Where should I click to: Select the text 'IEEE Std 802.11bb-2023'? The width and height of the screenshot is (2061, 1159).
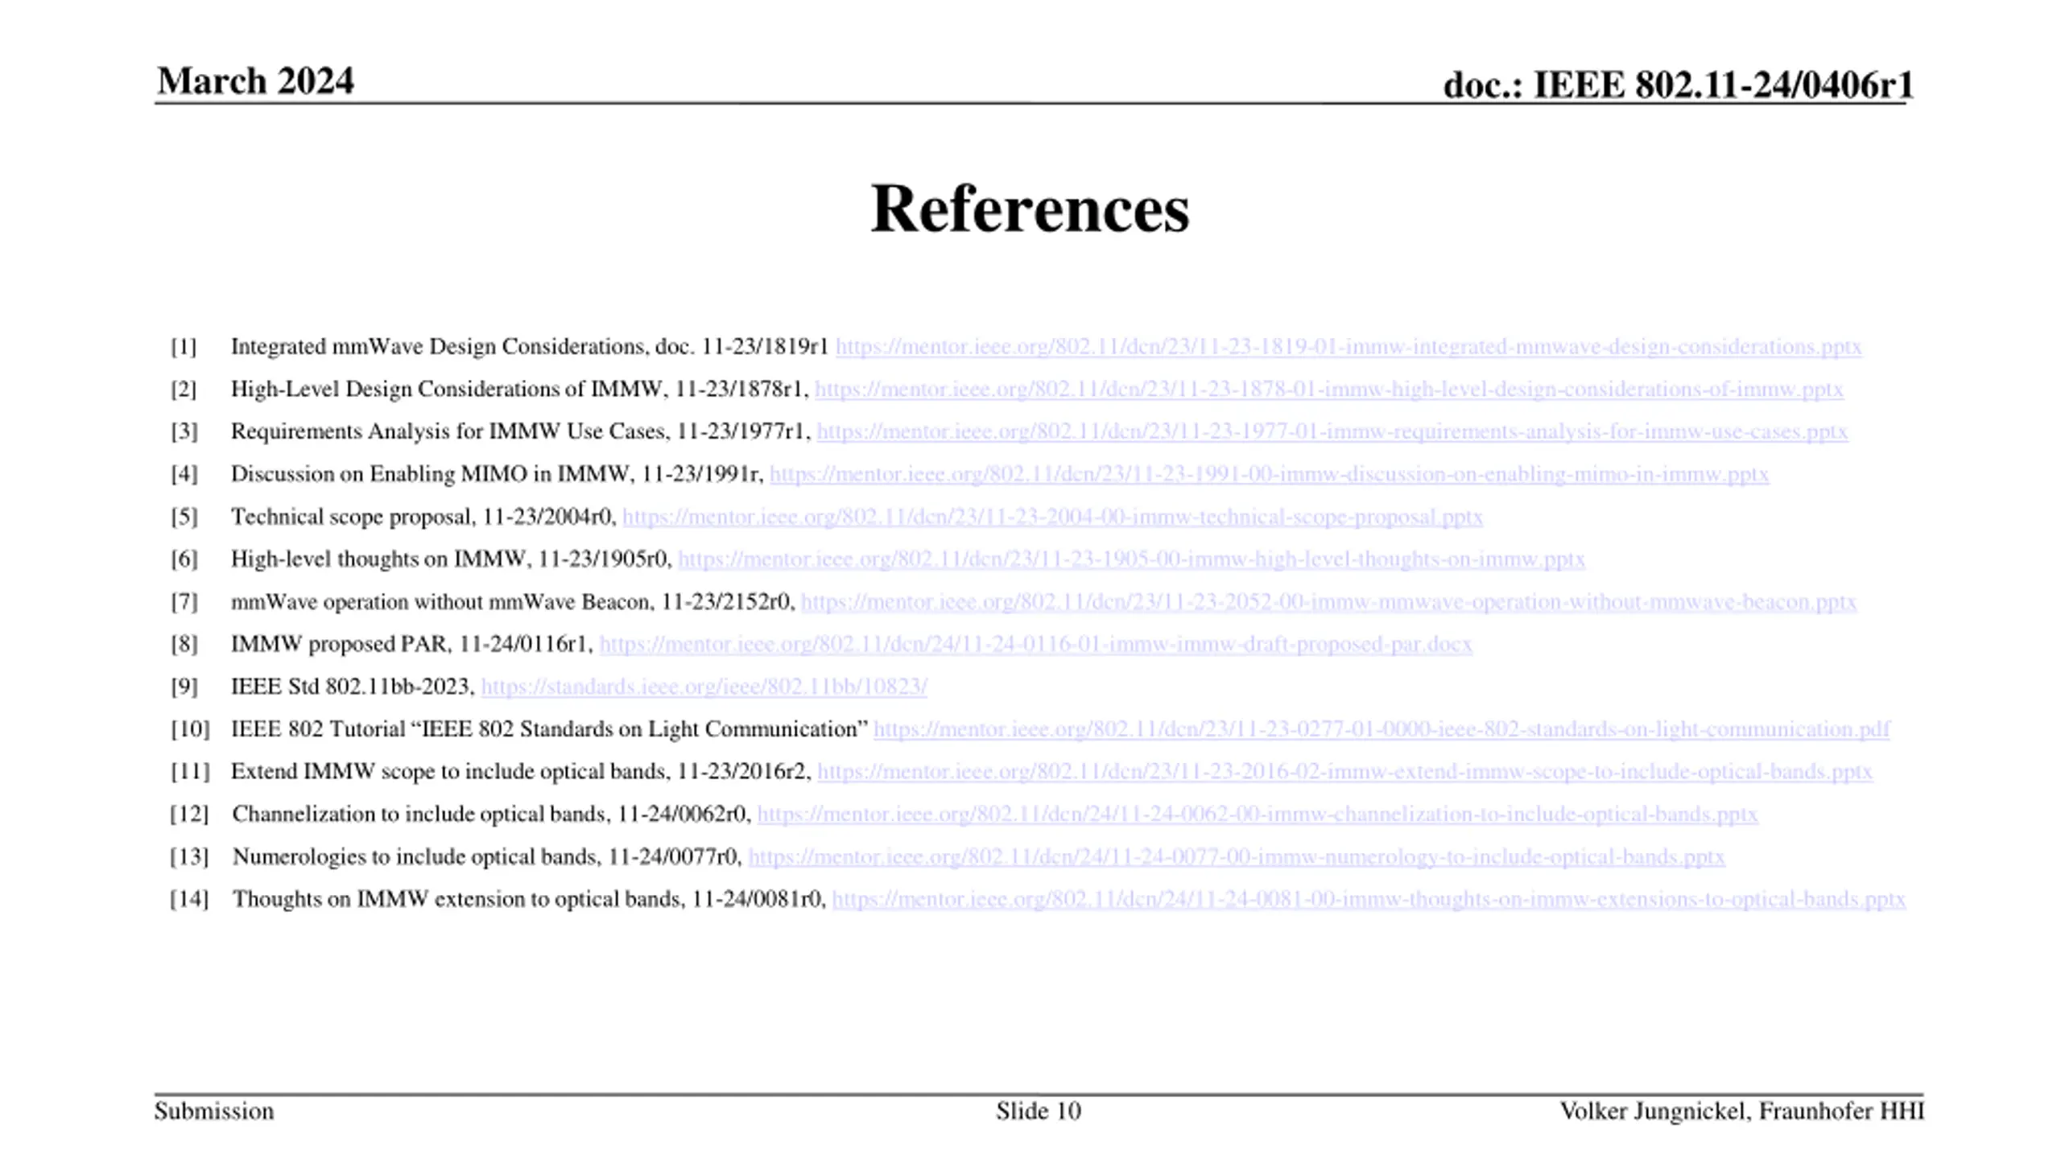(x=350, y=687)
